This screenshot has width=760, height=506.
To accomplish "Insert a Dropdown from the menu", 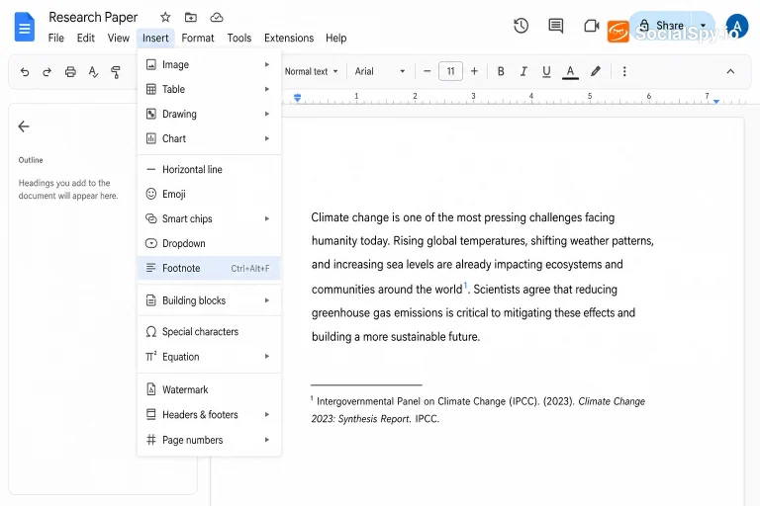I will (x=209, y=243).
